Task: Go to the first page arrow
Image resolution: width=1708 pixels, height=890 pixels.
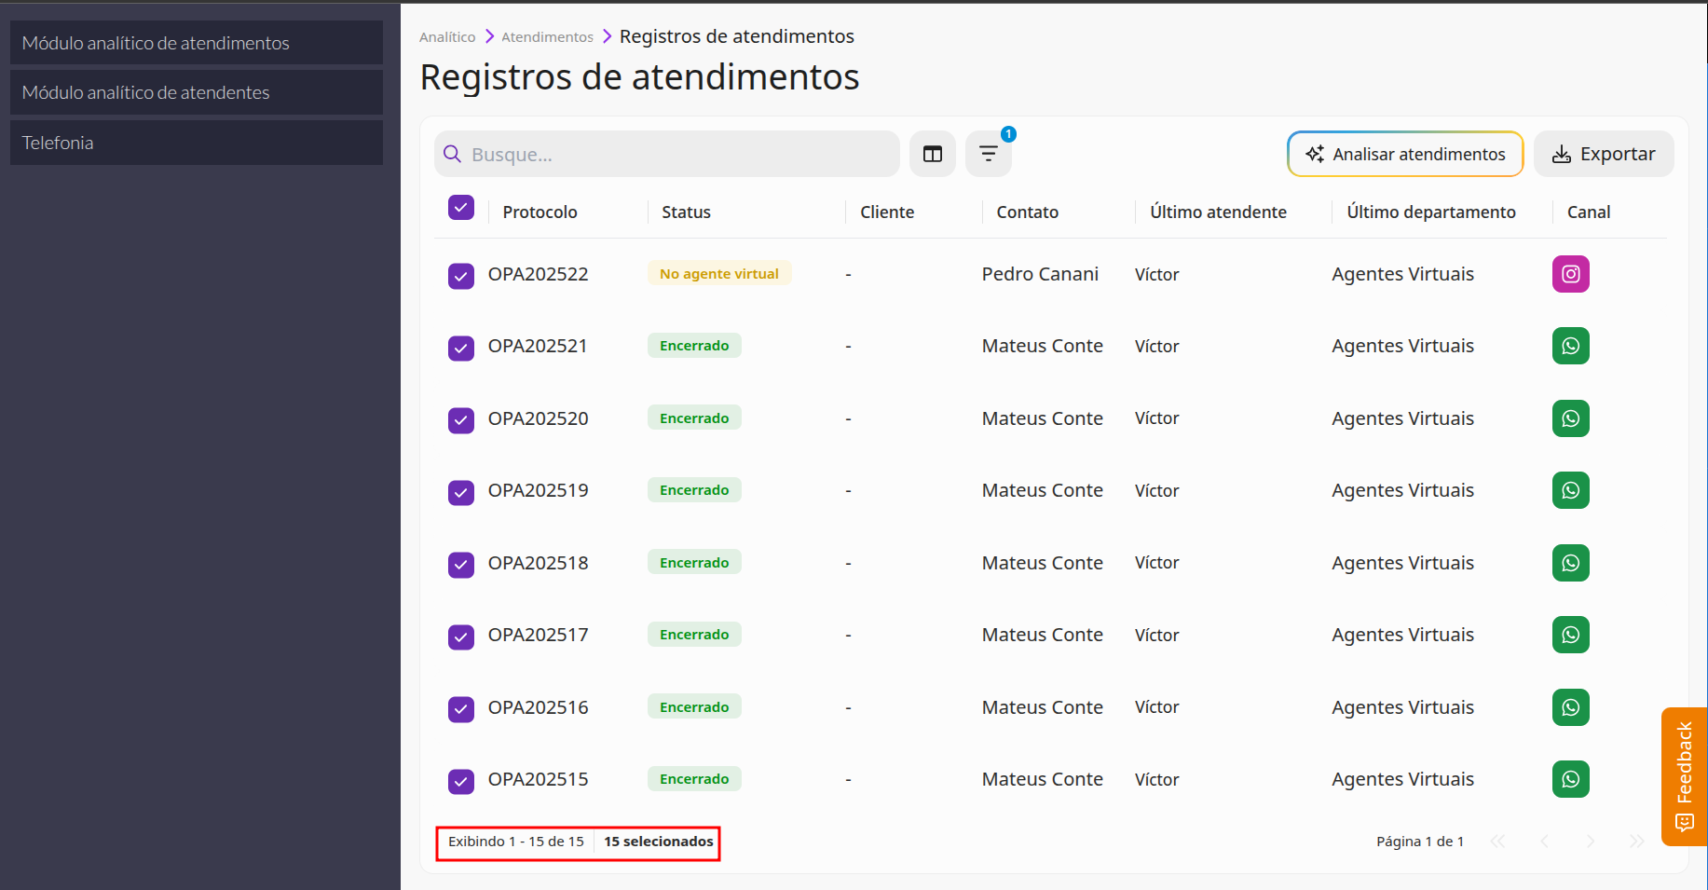Action: pyautogui.click(x=1497, y=842)
